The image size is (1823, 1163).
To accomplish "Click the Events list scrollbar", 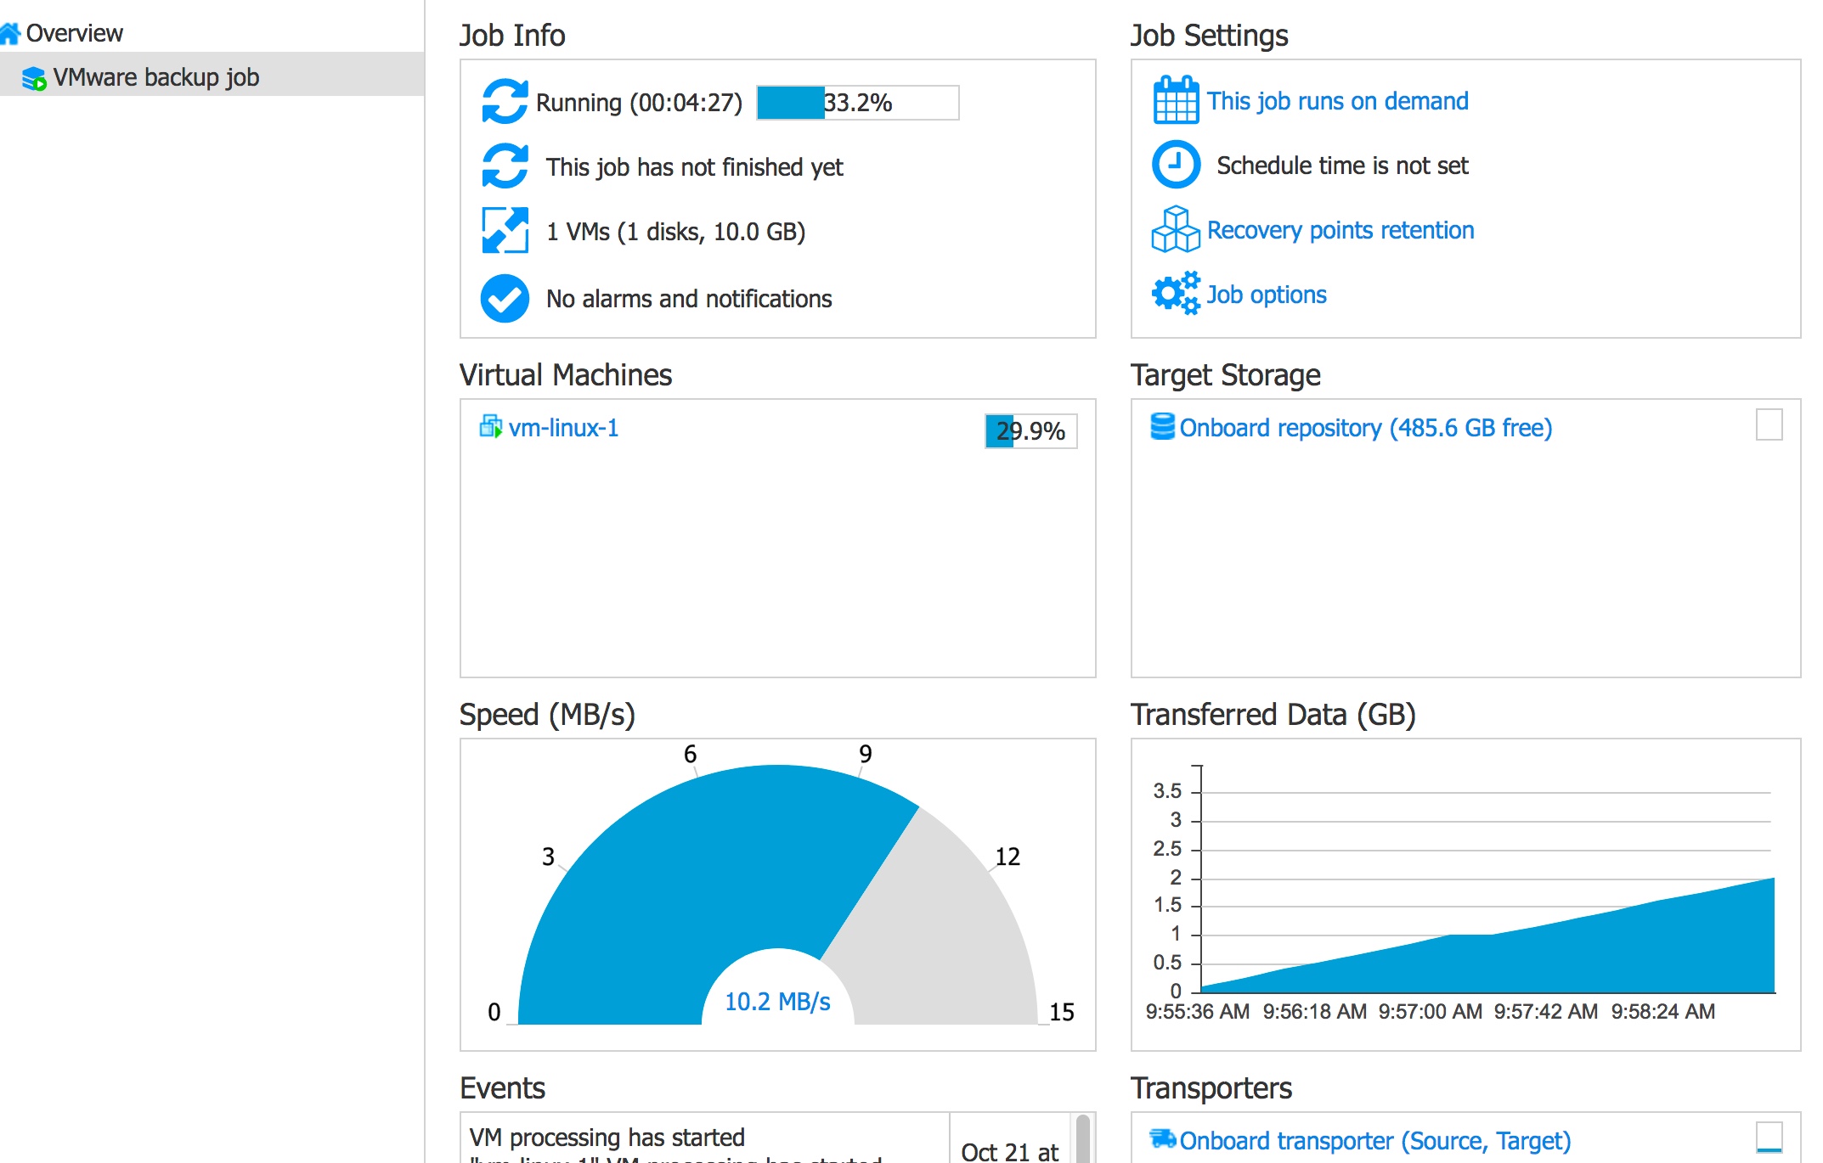I will pos(1083,1138).
